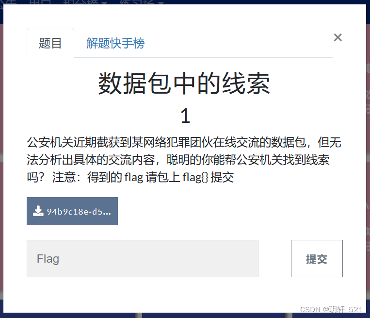Expand the 积分榜 dropdown arrow in navbar

pos(104,2)
